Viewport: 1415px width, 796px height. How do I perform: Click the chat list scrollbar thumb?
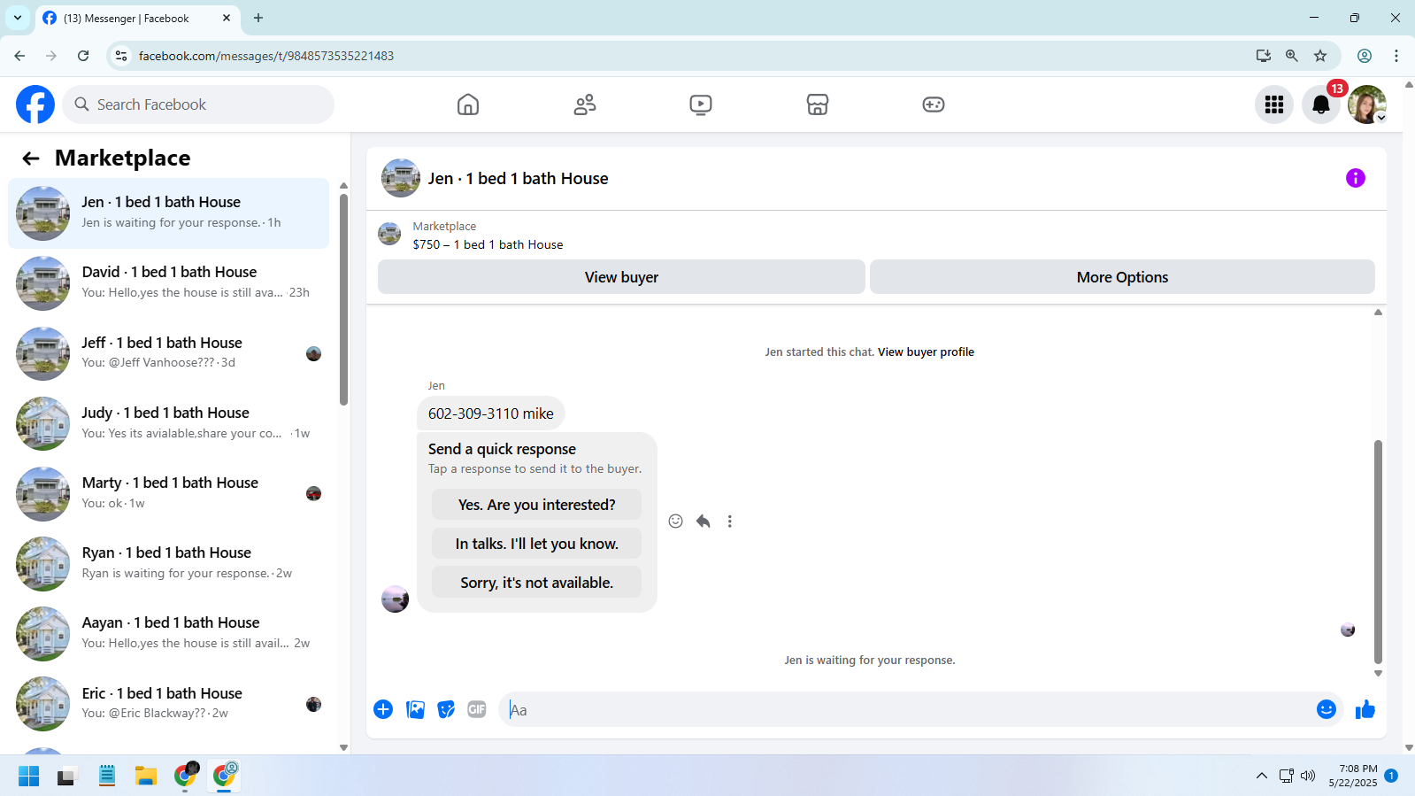(344, 299)
